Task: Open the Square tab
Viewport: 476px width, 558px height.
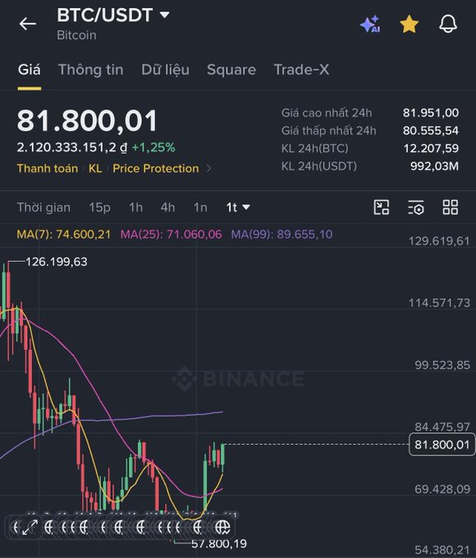Action: [231, 70]
